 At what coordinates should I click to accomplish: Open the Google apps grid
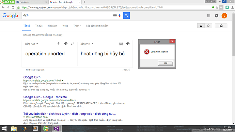(209, 16)
